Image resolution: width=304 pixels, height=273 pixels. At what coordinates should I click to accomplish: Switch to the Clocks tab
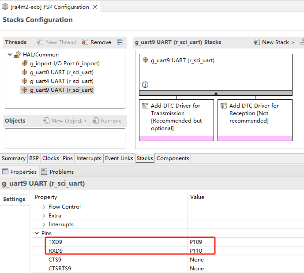[x=51, y=158]
